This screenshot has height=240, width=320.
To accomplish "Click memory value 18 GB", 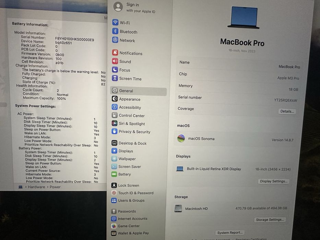I will [x=293, y=89].
